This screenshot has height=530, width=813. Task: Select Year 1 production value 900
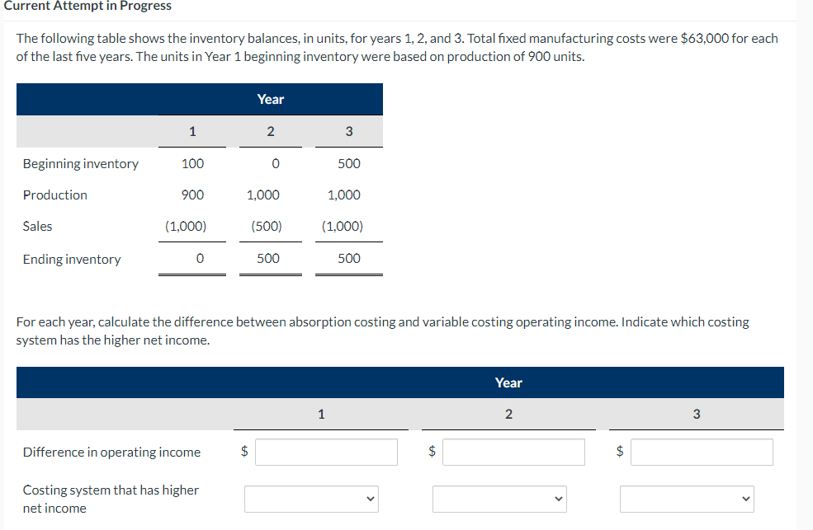192,195
